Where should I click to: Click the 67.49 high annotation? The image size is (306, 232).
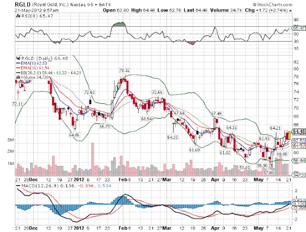tap(217, 113)
